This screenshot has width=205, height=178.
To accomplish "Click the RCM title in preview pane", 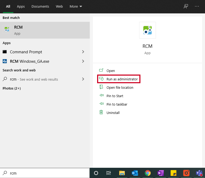I will coord(147,46).
